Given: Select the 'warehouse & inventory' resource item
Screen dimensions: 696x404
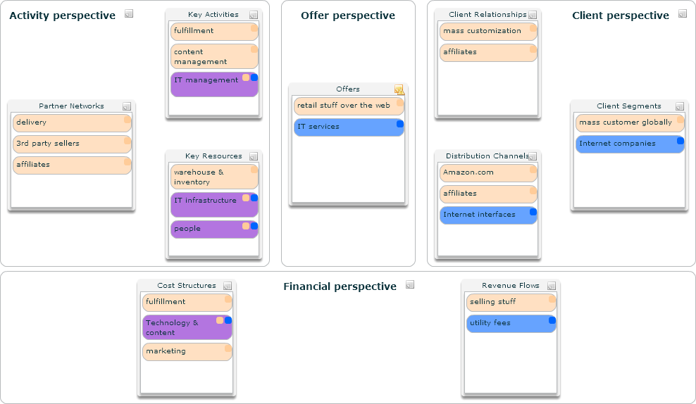Looking at the screenshot, I should tap(209, 177).
